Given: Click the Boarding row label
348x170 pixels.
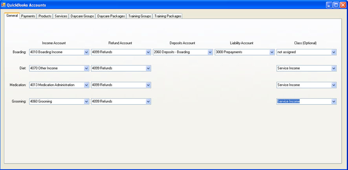Looking at the screenshot, I should pyautogui.click(x=20, y=52).
